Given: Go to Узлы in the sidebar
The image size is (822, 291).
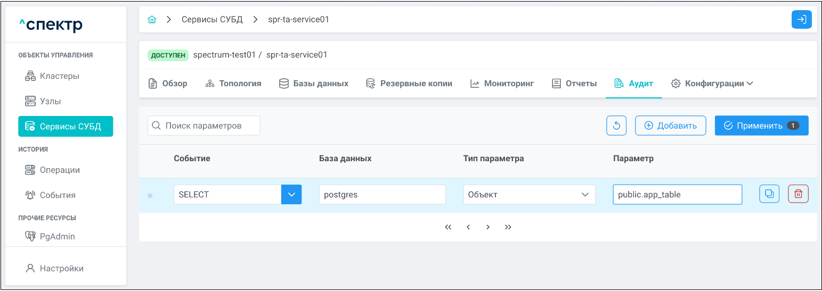Looking at the screenshot, I should click(x=50, y=101).
